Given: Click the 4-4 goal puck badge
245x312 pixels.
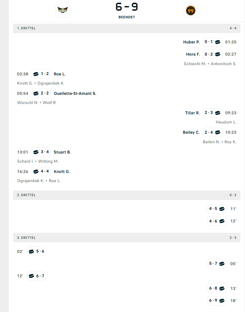Looking at the screenshot, I should pos(41,171).
